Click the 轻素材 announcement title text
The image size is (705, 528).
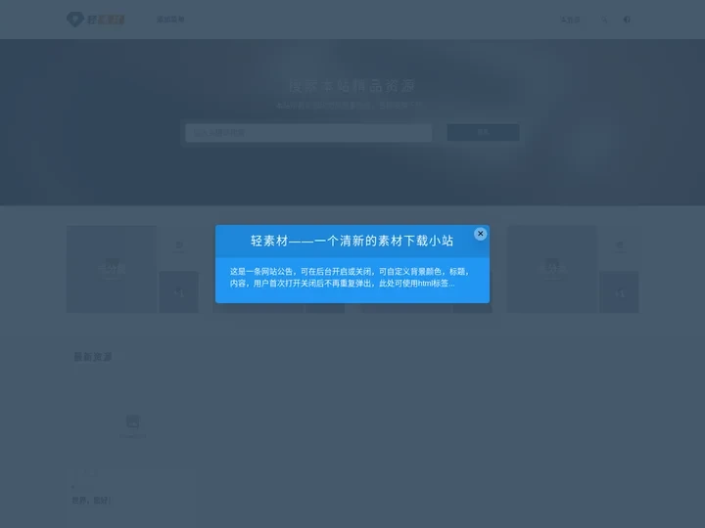(x=352, y=242)
